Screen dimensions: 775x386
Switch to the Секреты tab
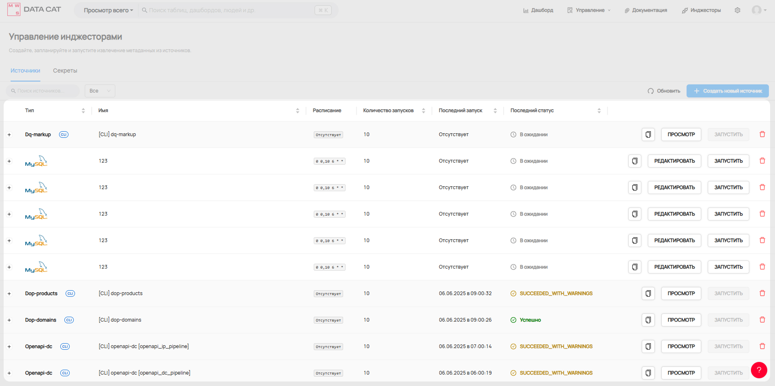pyautogui.click(x=65, y=71)
